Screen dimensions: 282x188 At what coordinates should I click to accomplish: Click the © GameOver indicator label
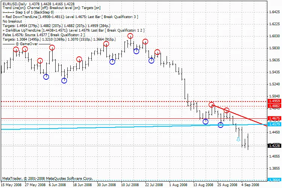tap(26, 44)
